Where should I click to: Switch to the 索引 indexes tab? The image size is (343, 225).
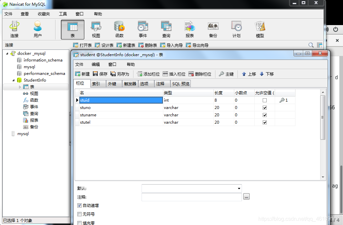click(x=98, y=84)
